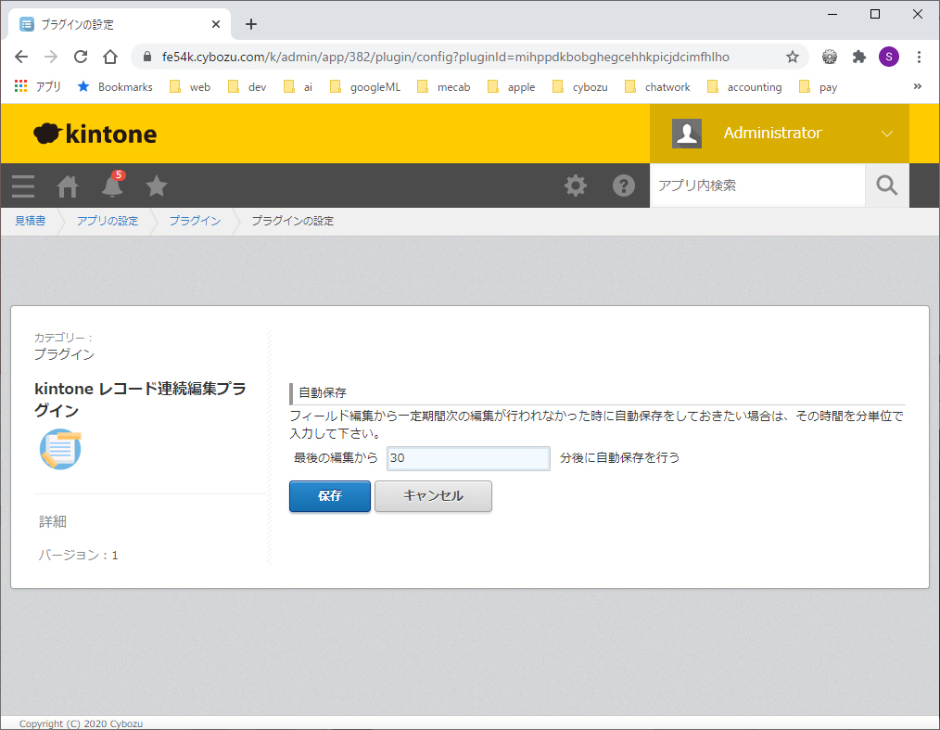Click the 詳細 label

point(53,522)
